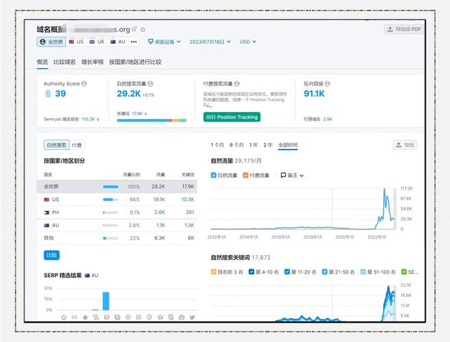Select the UK database button

97,42
